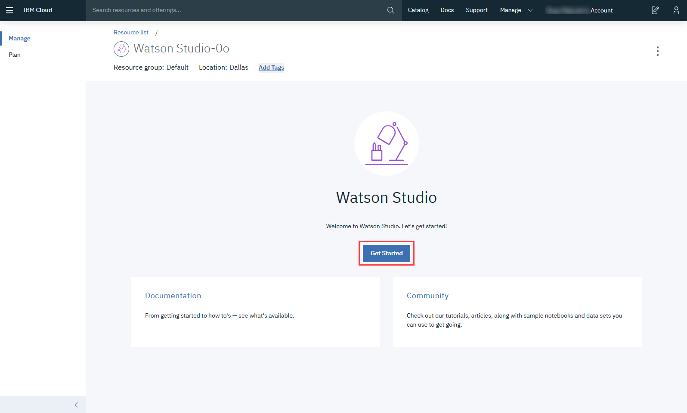The image size is (687, 413).
Task: Click the search magnifier icon
Action: 390,10
